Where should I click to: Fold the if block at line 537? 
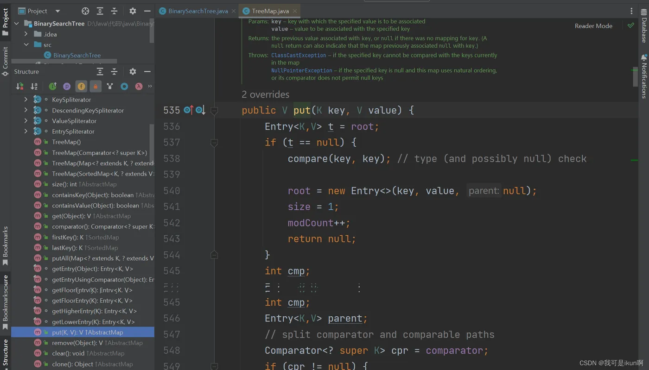click(214, 143)
